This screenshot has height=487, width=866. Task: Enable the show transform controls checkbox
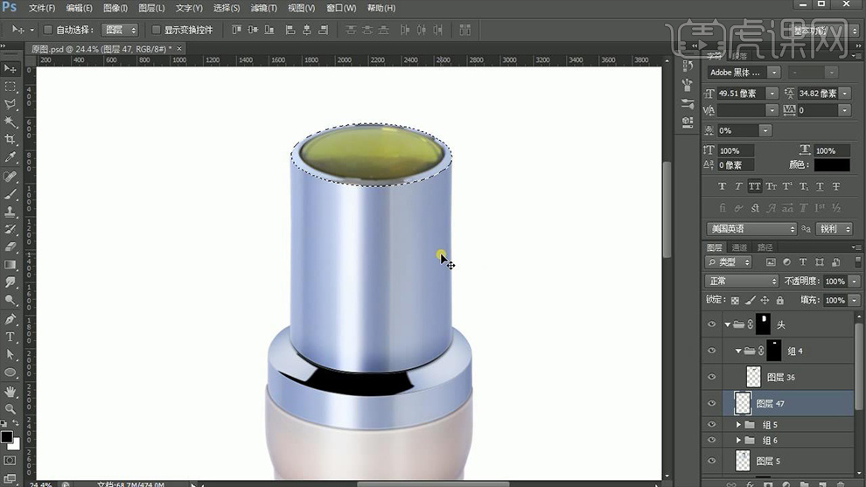(157, 30)
